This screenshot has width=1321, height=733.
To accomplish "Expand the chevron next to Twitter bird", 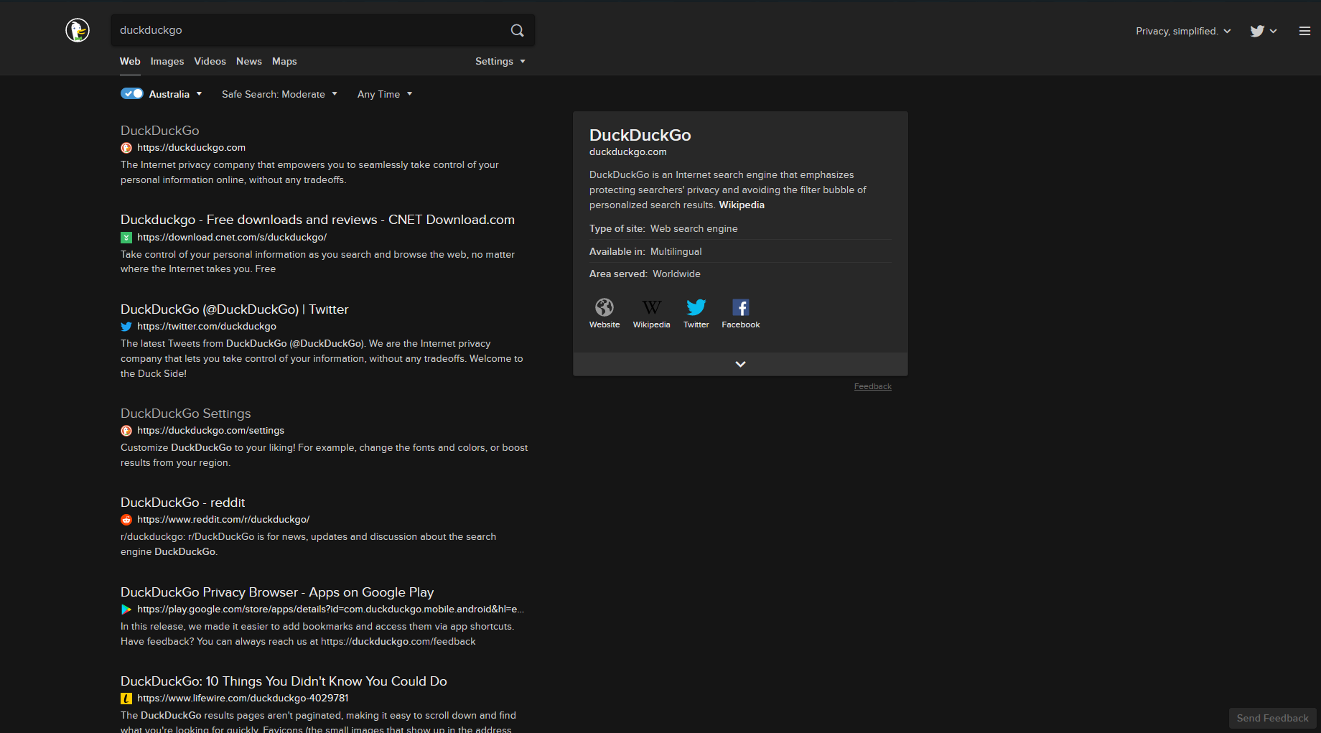I will (1273, 31).
